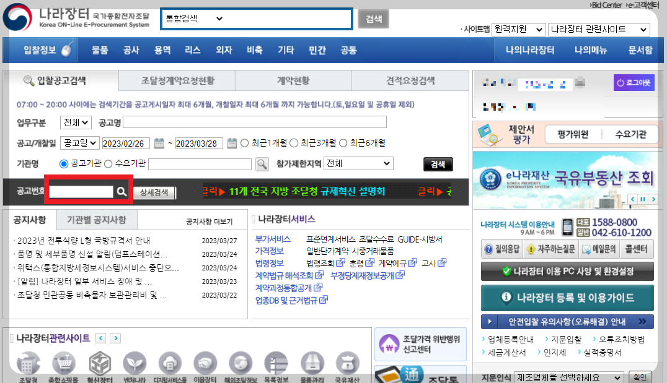The width and height of the screenshot is (667, 383).
Task: Click the gray 검색 button at top
Action: 374,19
